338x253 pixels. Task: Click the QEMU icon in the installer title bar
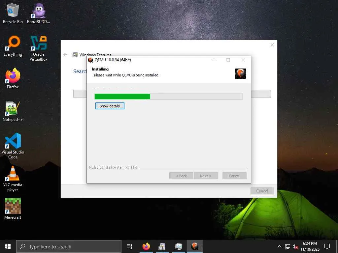[90, 60]
